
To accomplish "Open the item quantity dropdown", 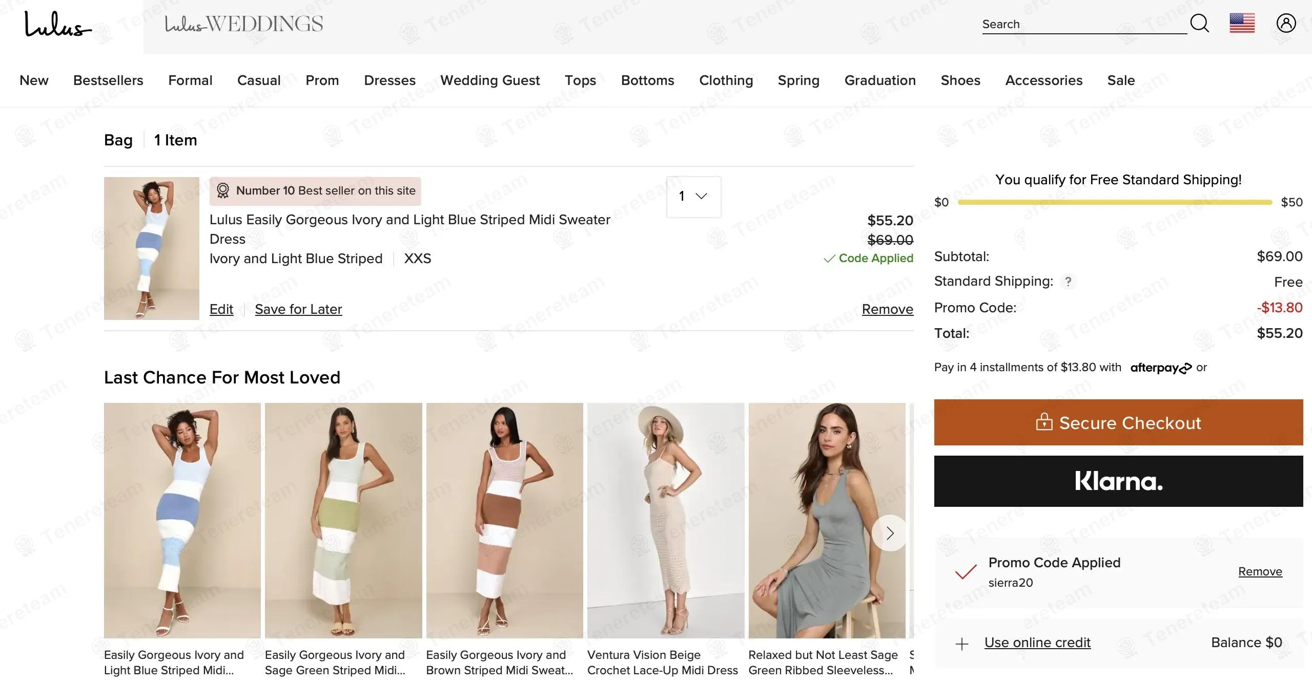I will click(693, 197).
